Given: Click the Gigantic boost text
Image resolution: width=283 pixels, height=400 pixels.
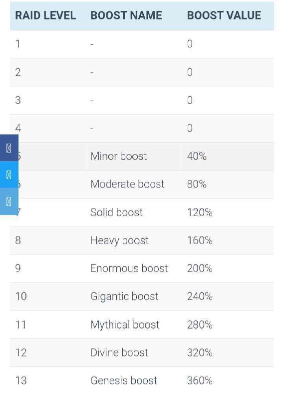Looking at the screenshot, I should pyautogui.click(x=124, y=296).
